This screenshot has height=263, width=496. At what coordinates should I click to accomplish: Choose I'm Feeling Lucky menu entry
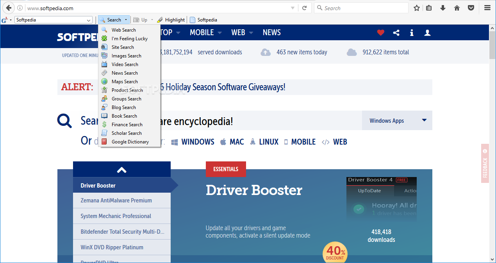click(x=129, y=39)
